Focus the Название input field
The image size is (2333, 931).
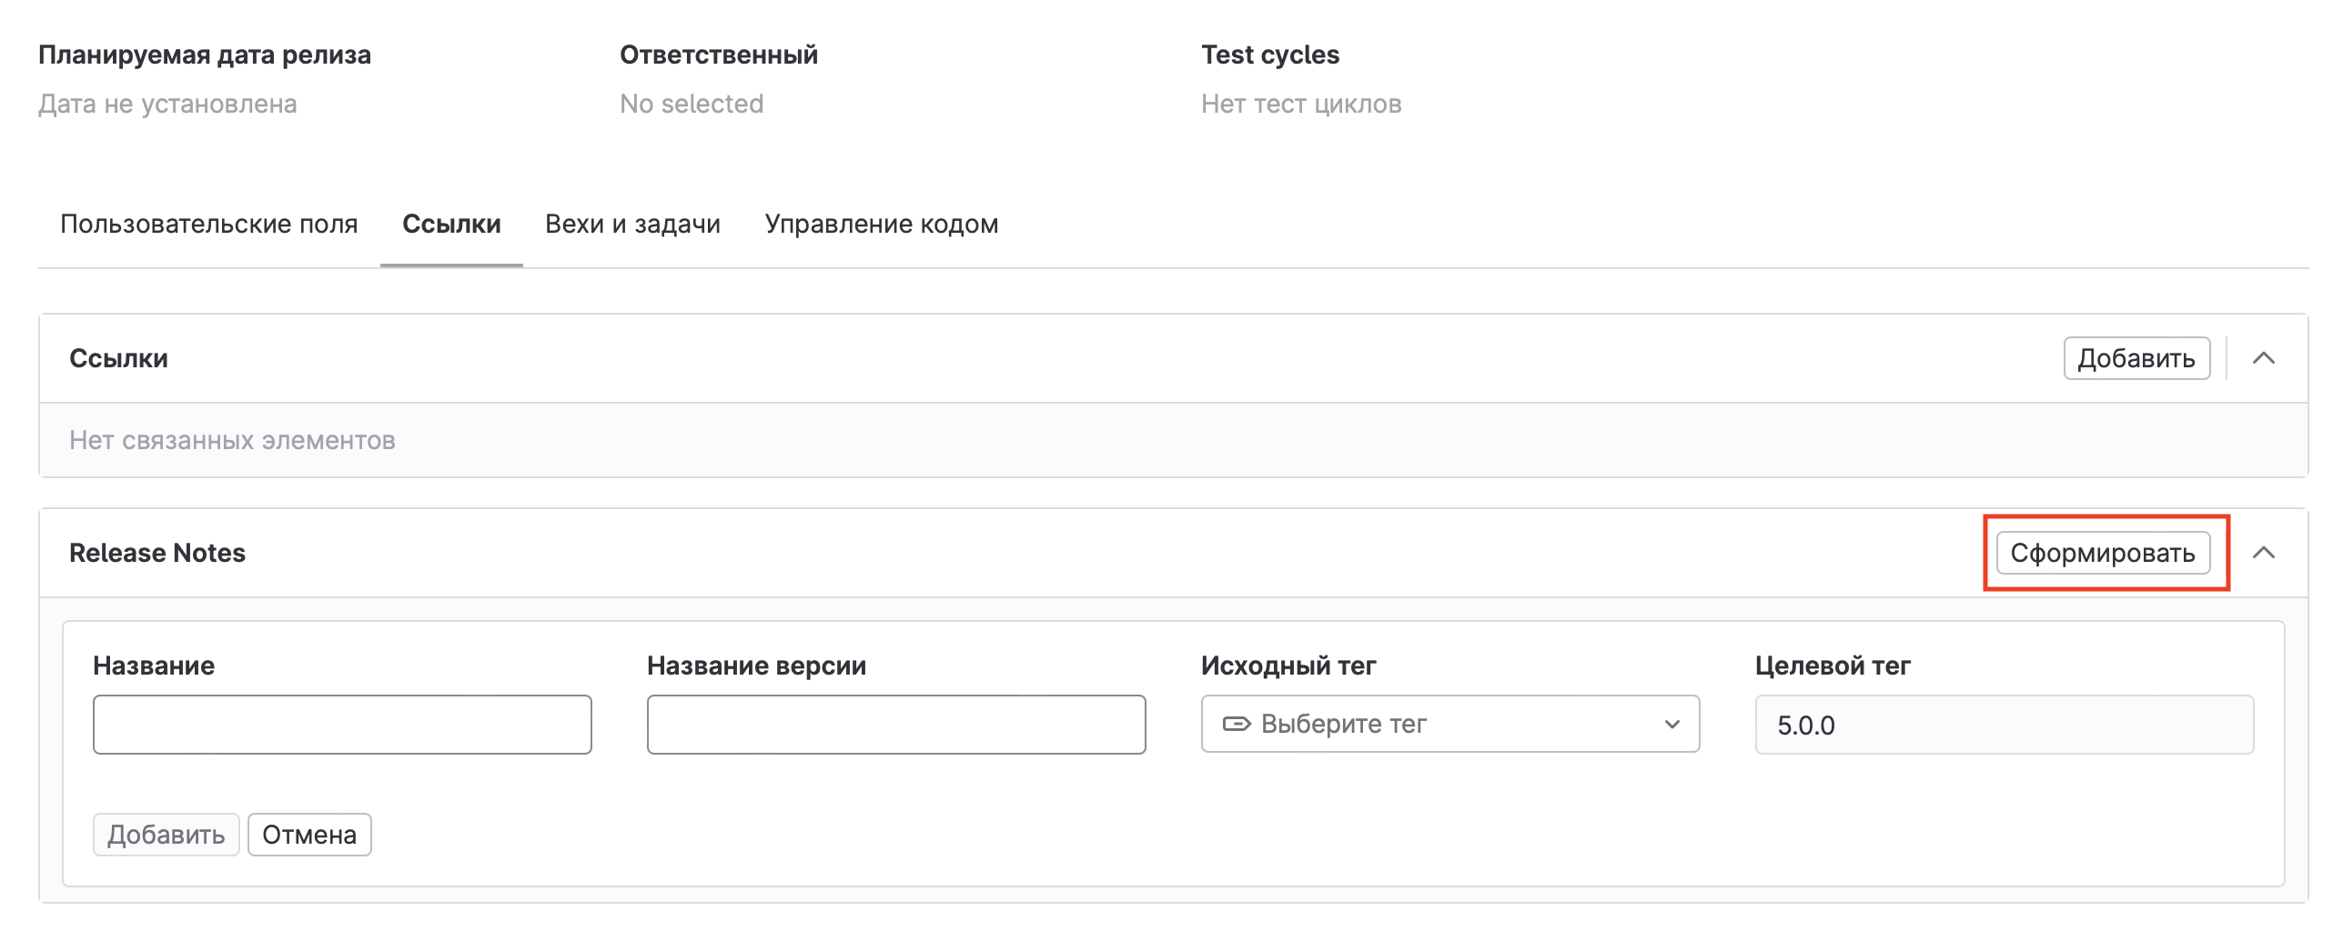(342, 725)
